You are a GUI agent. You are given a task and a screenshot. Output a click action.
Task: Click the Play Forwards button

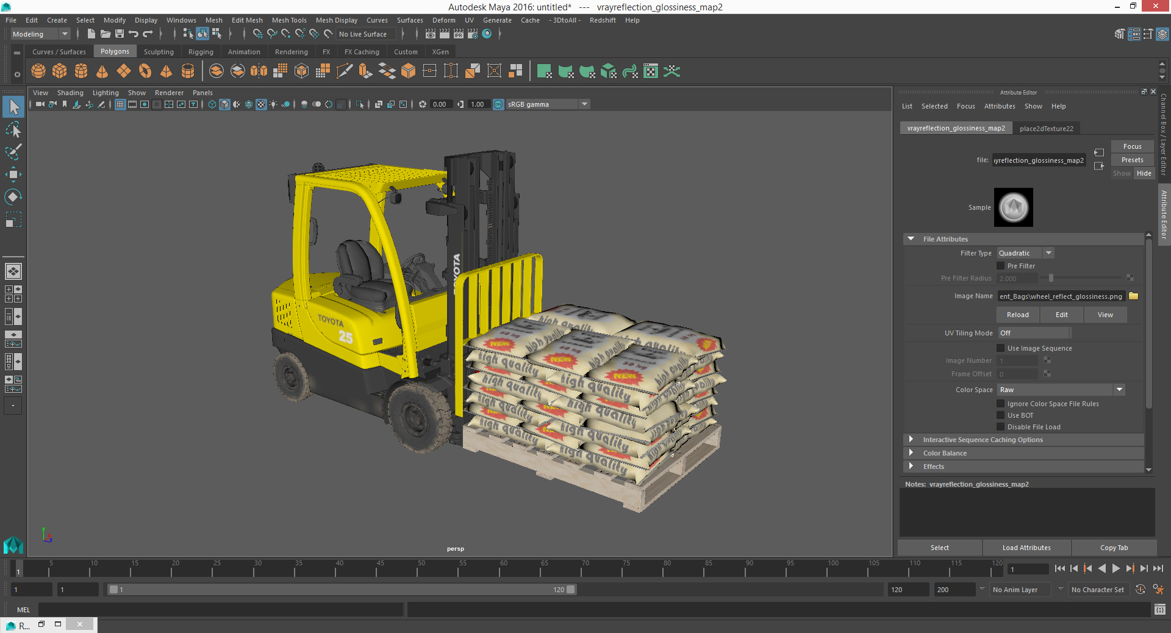(1115, 568)
